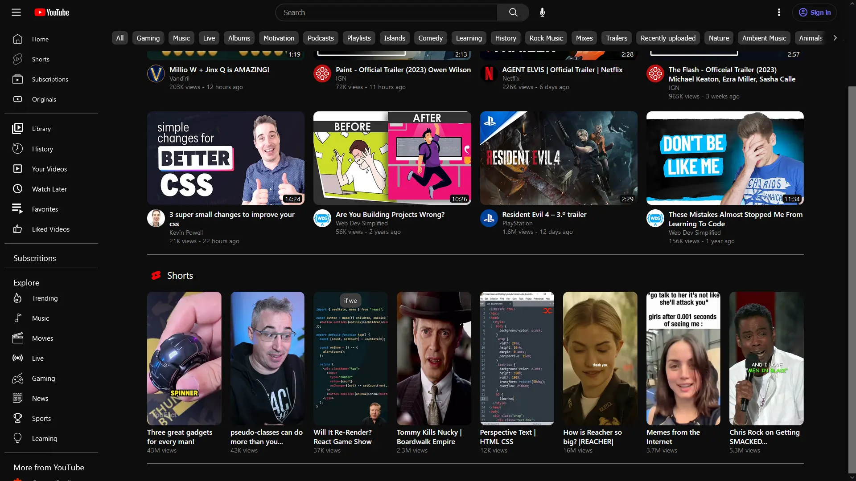This screenshot has height=481, width=856.
Task: Open Gaming in Explore section
Action: click(x=51, y=378)
